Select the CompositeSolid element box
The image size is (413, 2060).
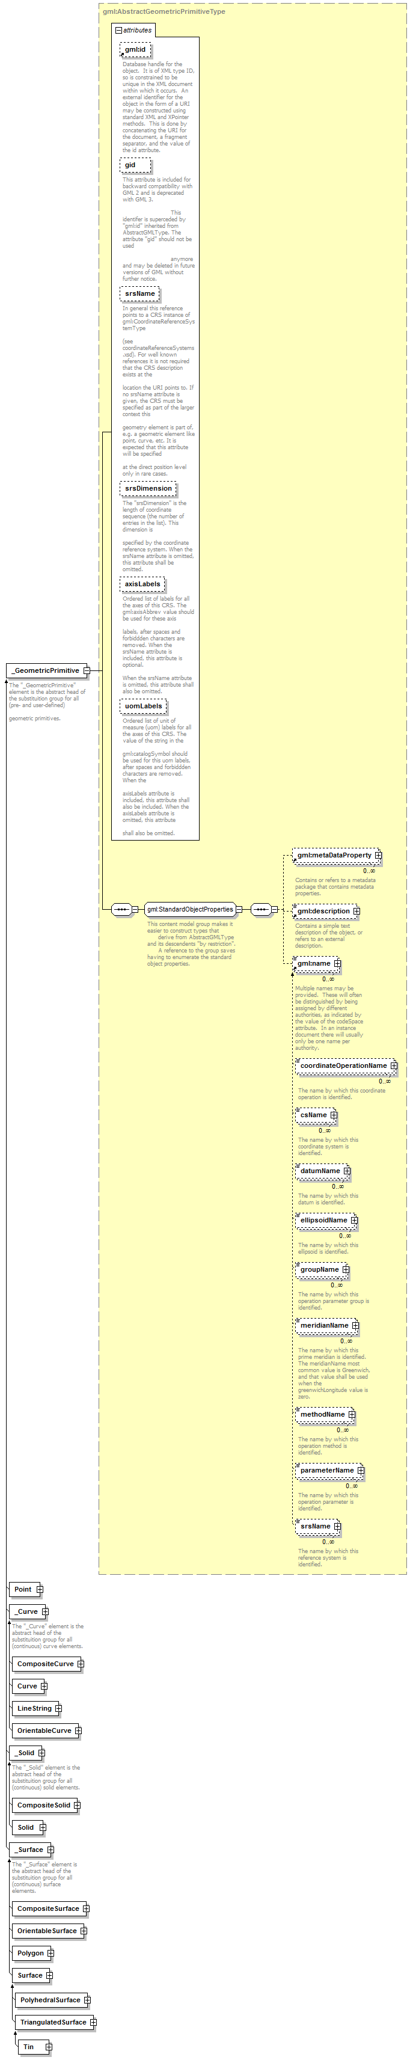pyautogui.click(x=44, y=1805)
